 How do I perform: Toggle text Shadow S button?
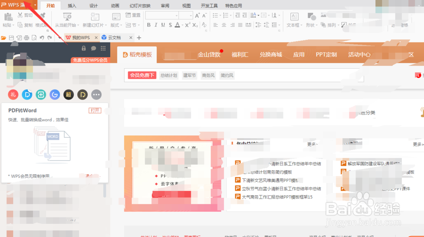[x=170, y=25]
